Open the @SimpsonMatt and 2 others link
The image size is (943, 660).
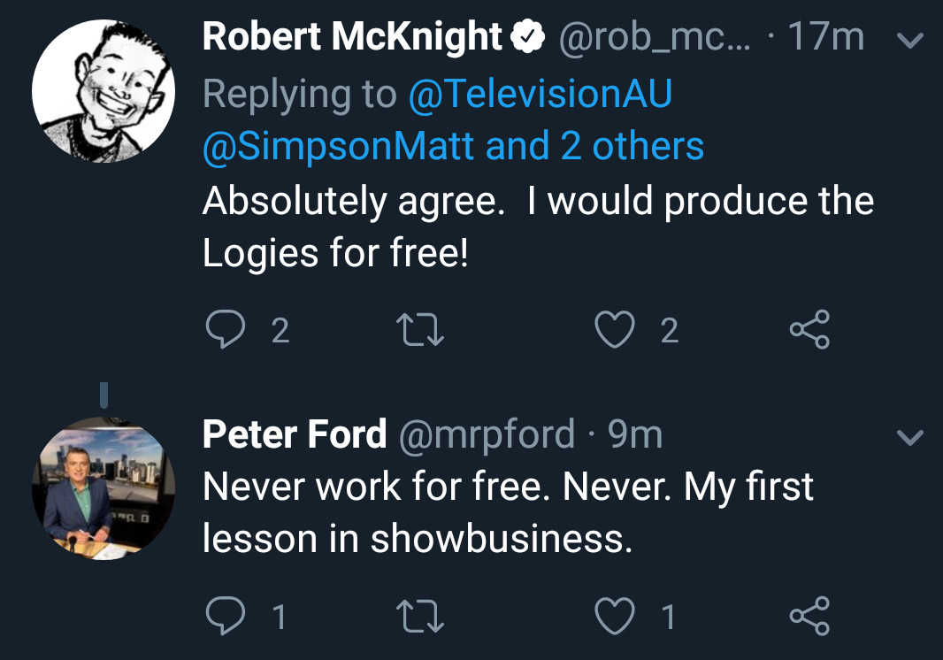453,146
